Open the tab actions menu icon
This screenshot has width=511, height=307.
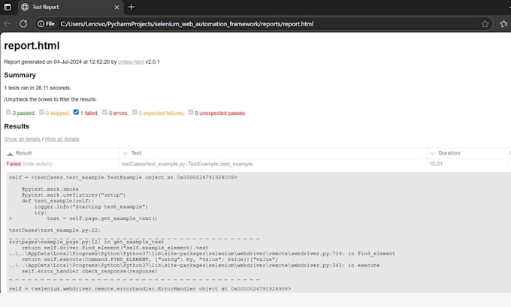click(x=8, y=7)
